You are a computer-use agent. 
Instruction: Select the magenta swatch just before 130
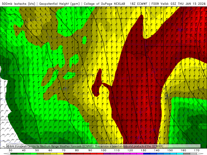pos(140,154)
